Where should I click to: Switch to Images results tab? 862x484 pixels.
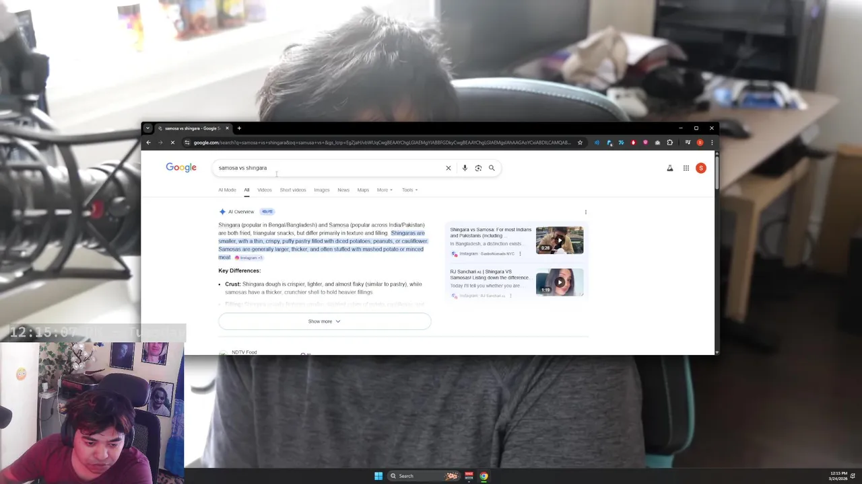click(x=322, y=190)
